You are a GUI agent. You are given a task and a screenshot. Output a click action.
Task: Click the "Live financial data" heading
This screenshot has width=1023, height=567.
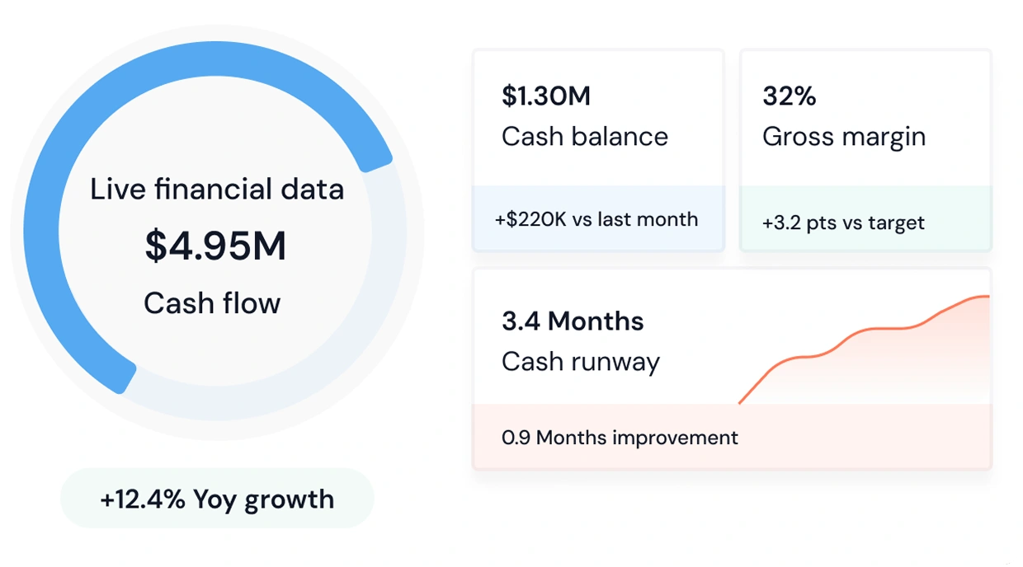[216, 190]
